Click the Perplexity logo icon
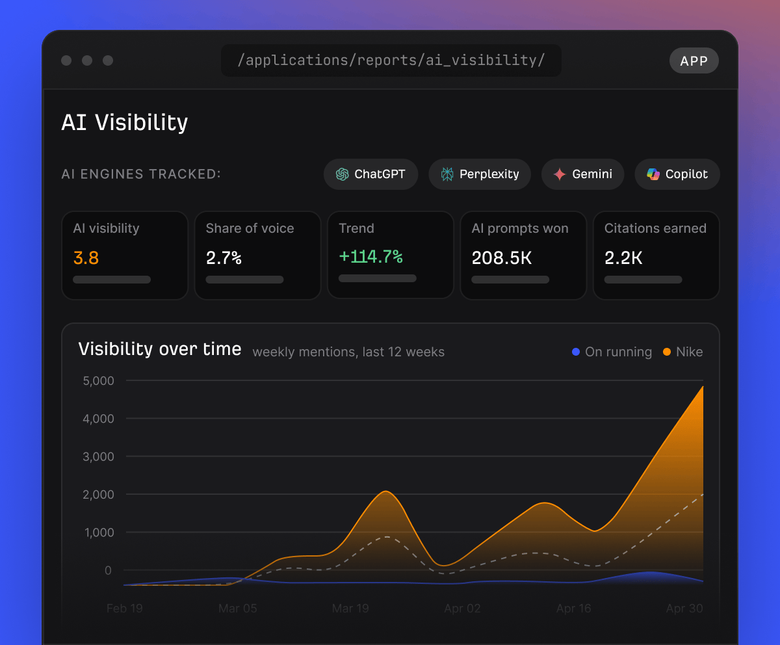This screenshot has height=645, width=780. pyautogui.click(x=447, y=174)
